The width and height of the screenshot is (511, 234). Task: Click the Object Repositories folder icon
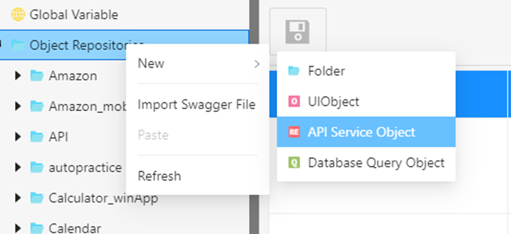[x=18, y=45]
